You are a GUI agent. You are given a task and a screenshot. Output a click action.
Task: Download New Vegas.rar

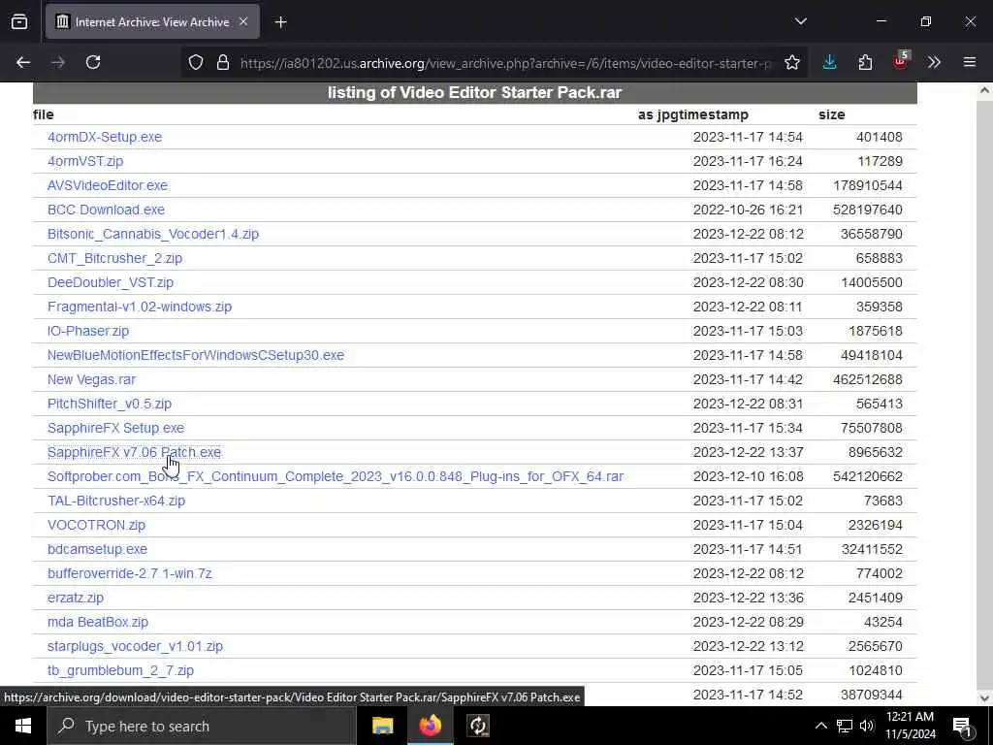click(x=91, y=379)
